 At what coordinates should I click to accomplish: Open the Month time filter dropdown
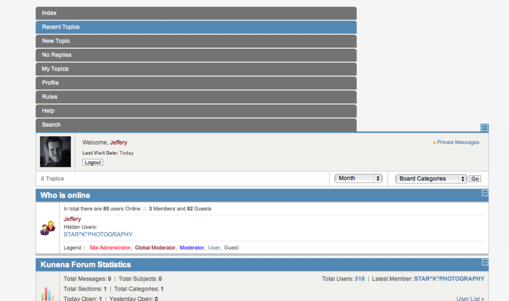[358, 178]
